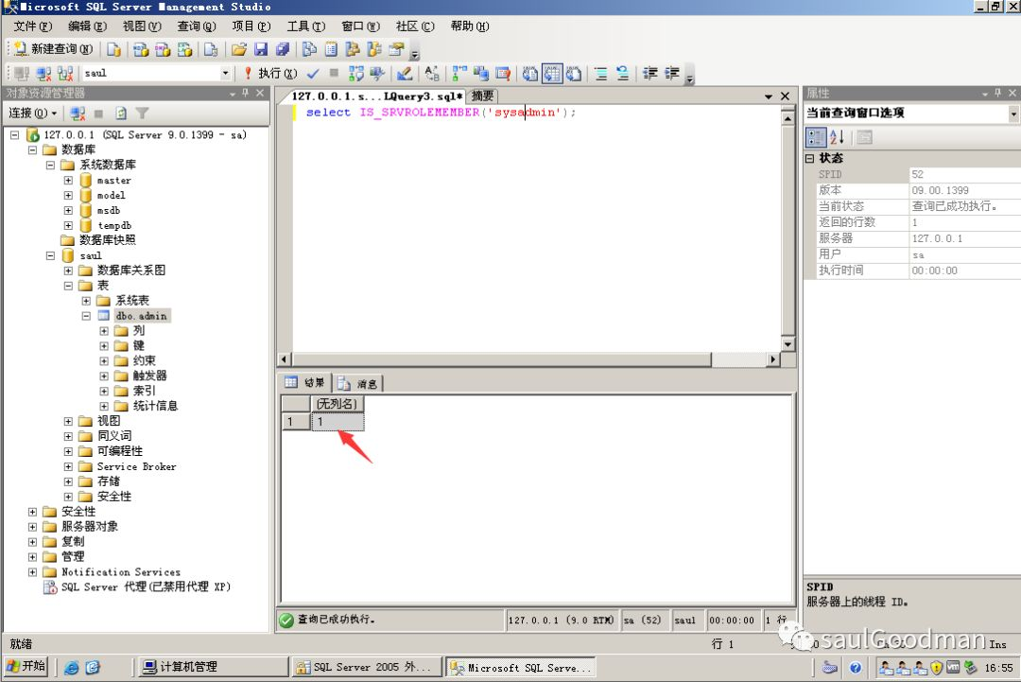Select the 结果 results tab

(305, 382)
